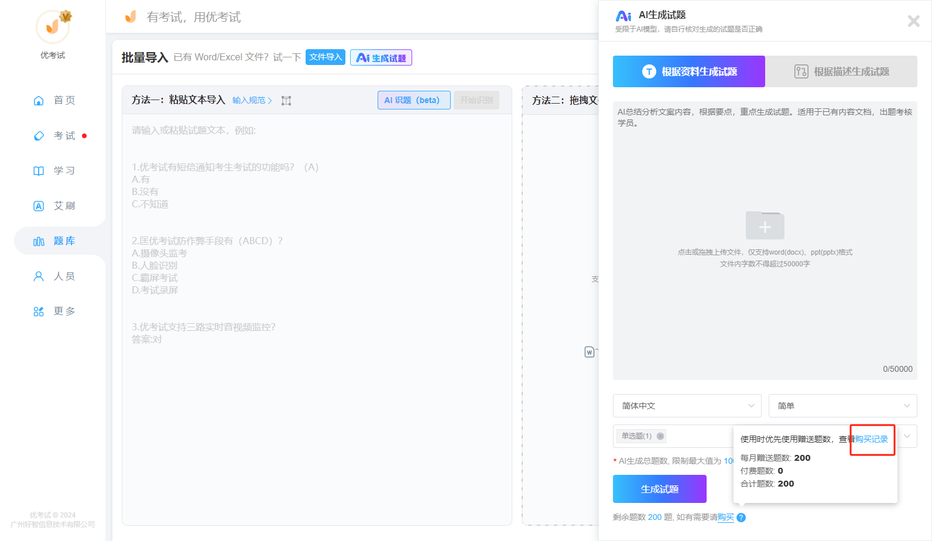Remove the 单选题(1) tag
The image size is (932, 541).
pos(660,436)
